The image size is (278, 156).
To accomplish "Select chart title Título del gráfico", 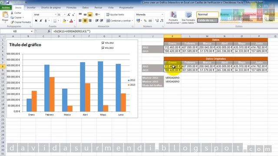I will tap(25, 45).
